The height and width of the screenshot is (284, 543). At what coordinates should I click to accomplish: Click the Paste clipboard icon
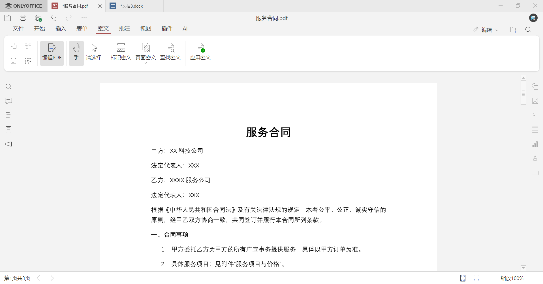tap(13, 61)
